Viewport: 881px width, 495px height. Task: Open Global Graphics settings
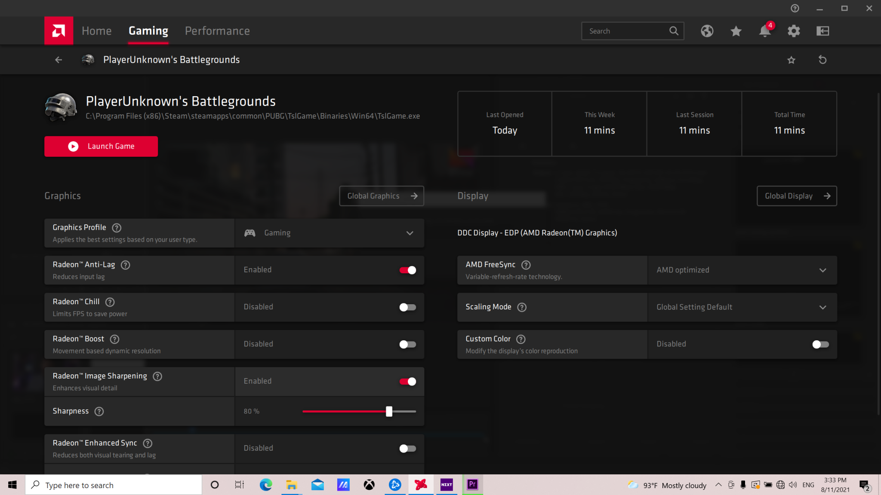tap(382, 196)
